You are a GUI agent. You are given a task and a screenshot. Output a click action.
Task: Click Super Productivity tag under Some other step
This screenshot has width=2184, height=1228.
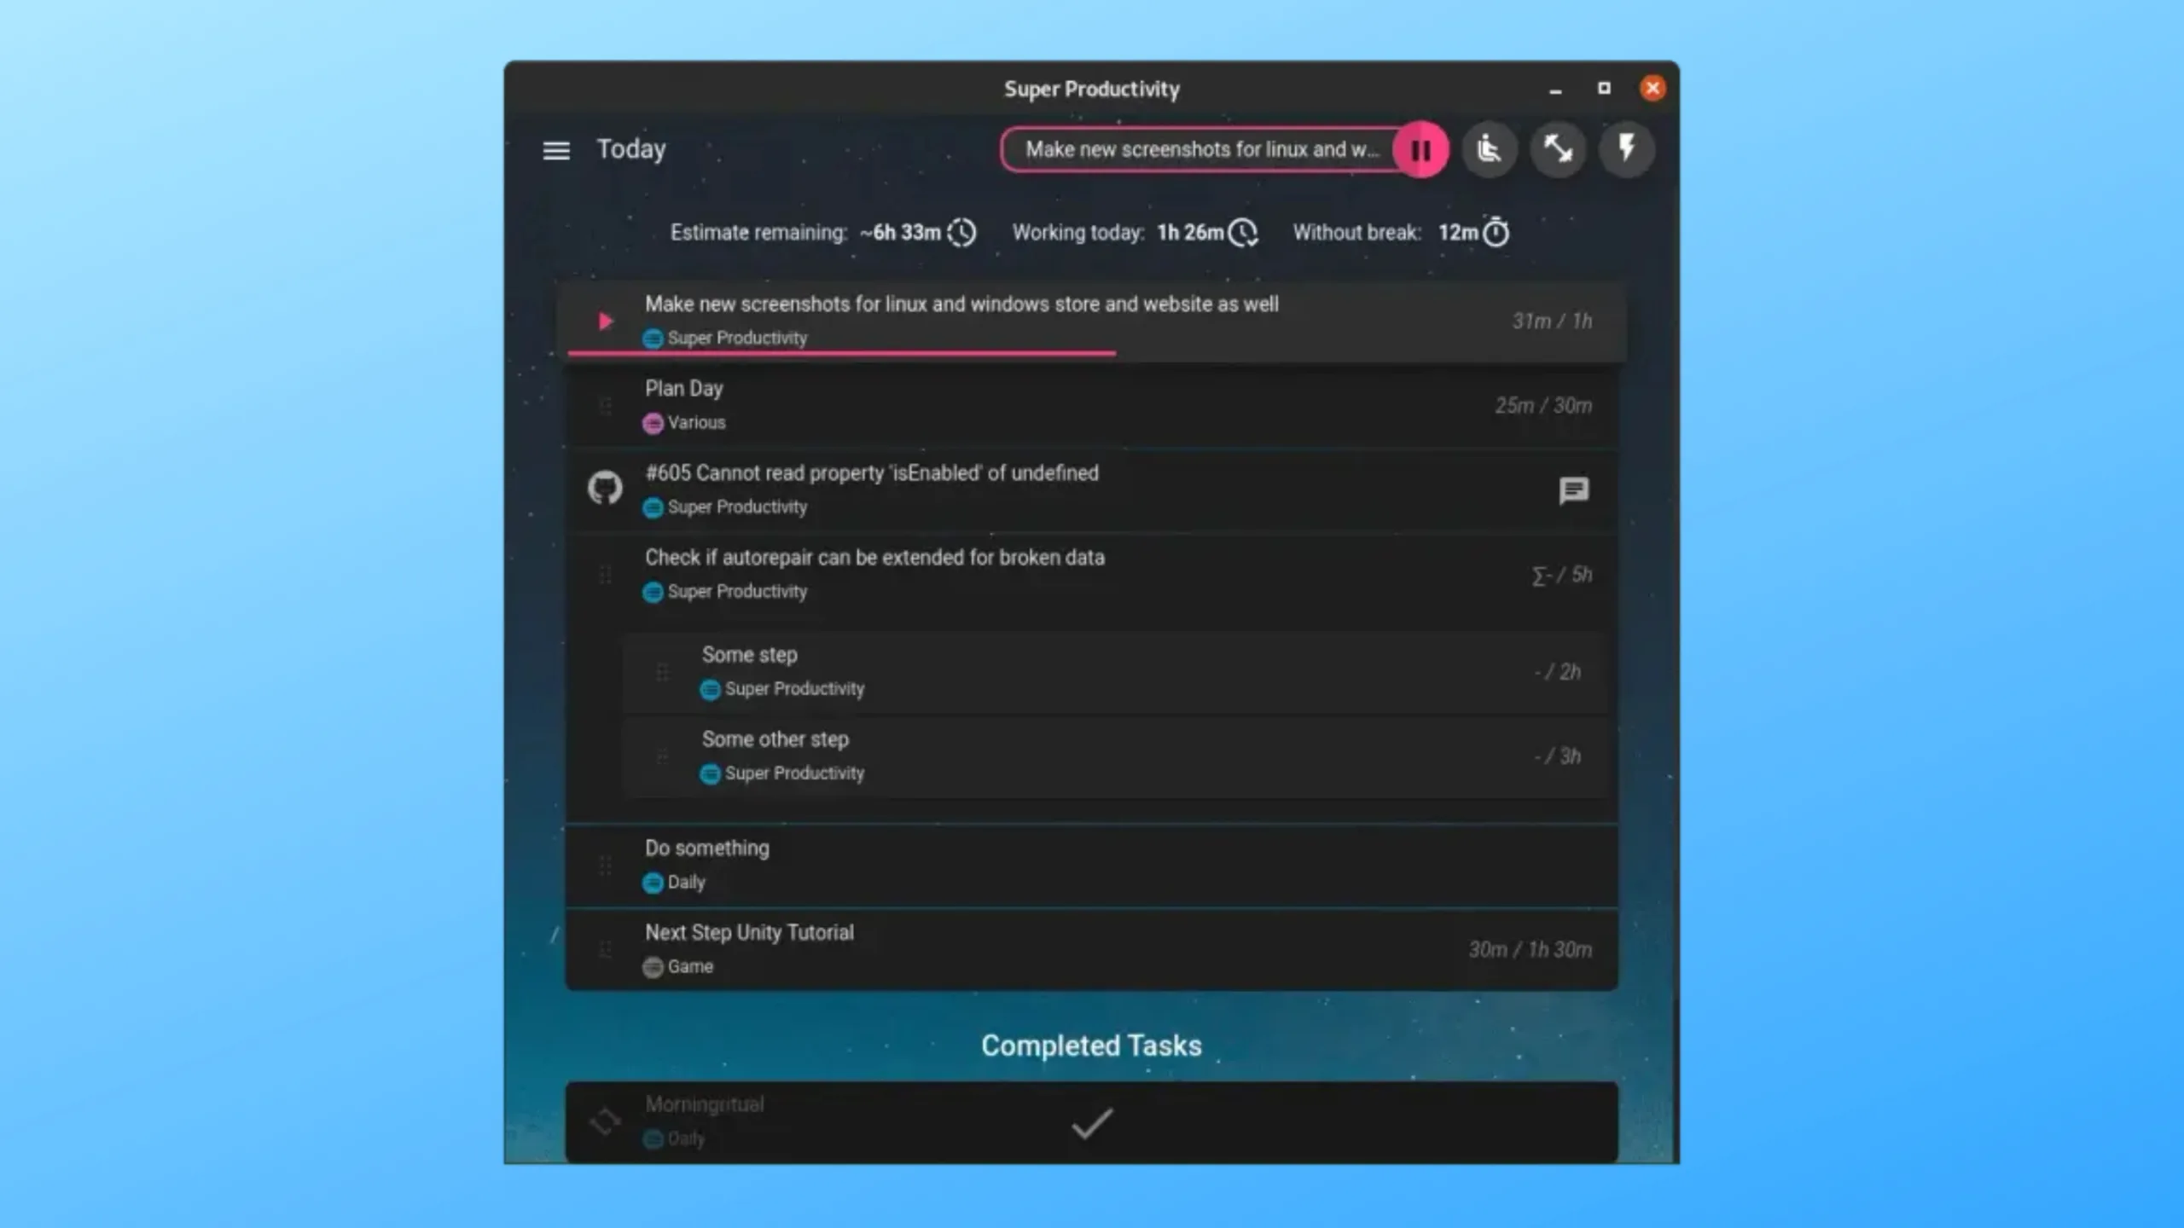tap(782, 773)
